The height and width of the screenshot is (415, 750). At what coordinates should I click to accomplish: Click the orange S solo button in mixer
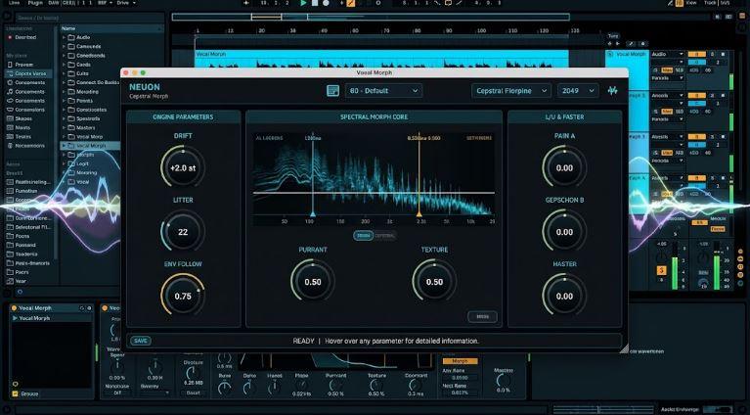(662, 270)
